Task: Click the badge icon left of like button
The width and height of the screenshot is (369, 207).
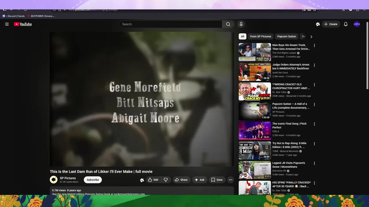Action: [142, 180]
